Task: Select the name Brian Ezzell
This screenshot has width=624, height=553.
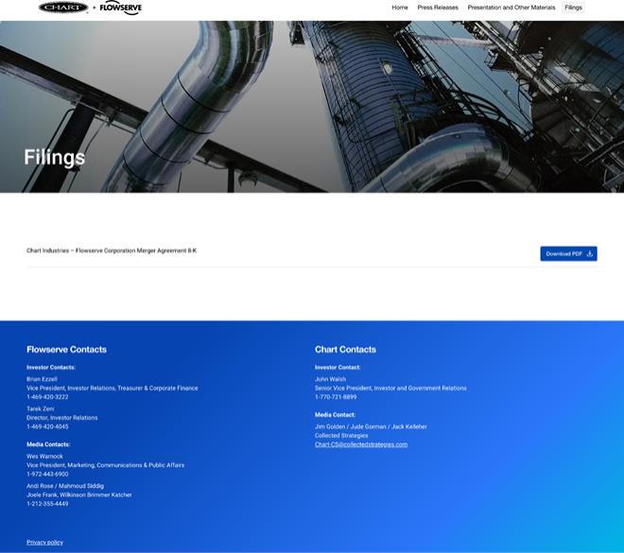Action: [x=42, y=379]
